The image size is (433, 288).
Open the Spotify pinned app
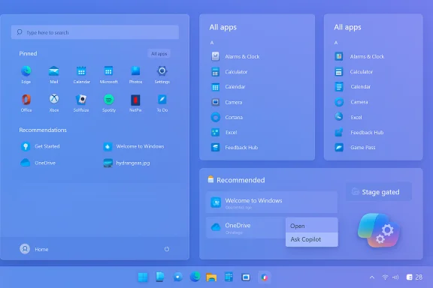pyautogui.click(x=109, y=103)
